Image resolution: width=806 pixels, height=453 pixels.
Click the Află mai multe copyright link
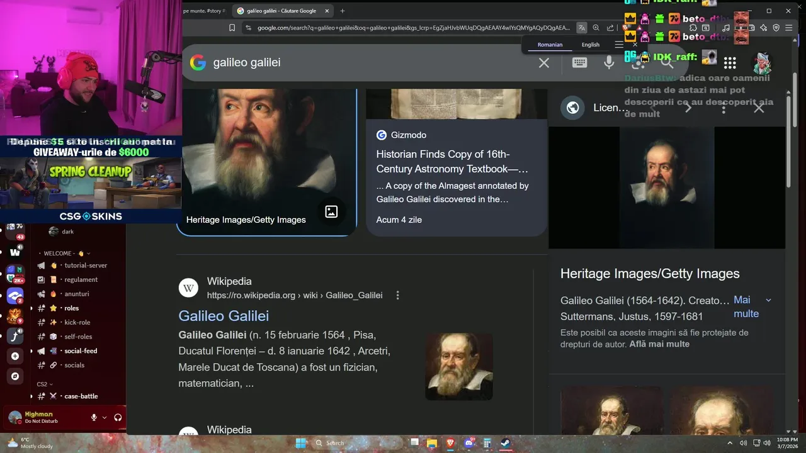click(659, 344)
